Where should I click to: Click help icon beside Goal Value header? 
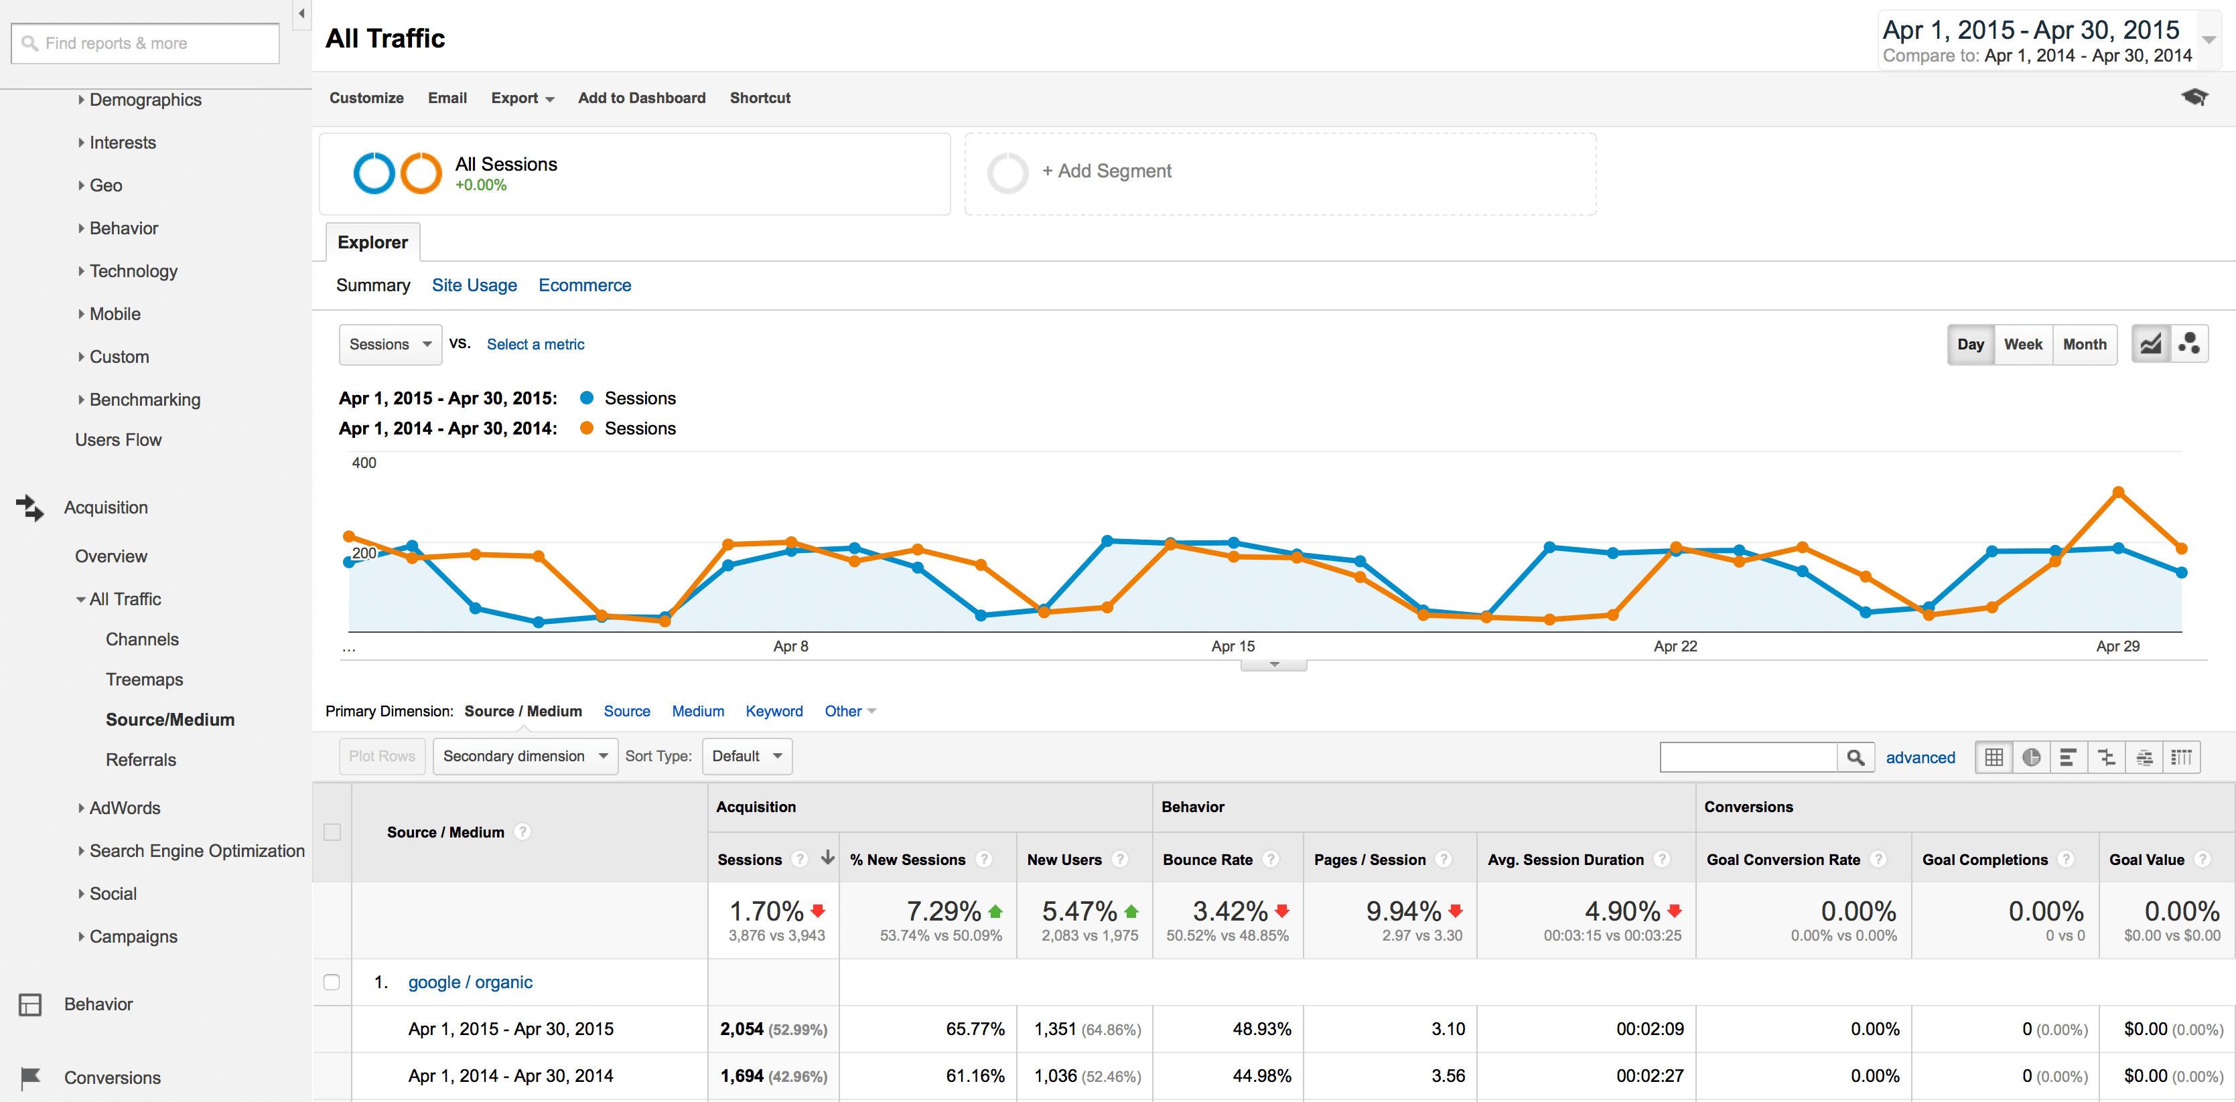pos(2202,859)
